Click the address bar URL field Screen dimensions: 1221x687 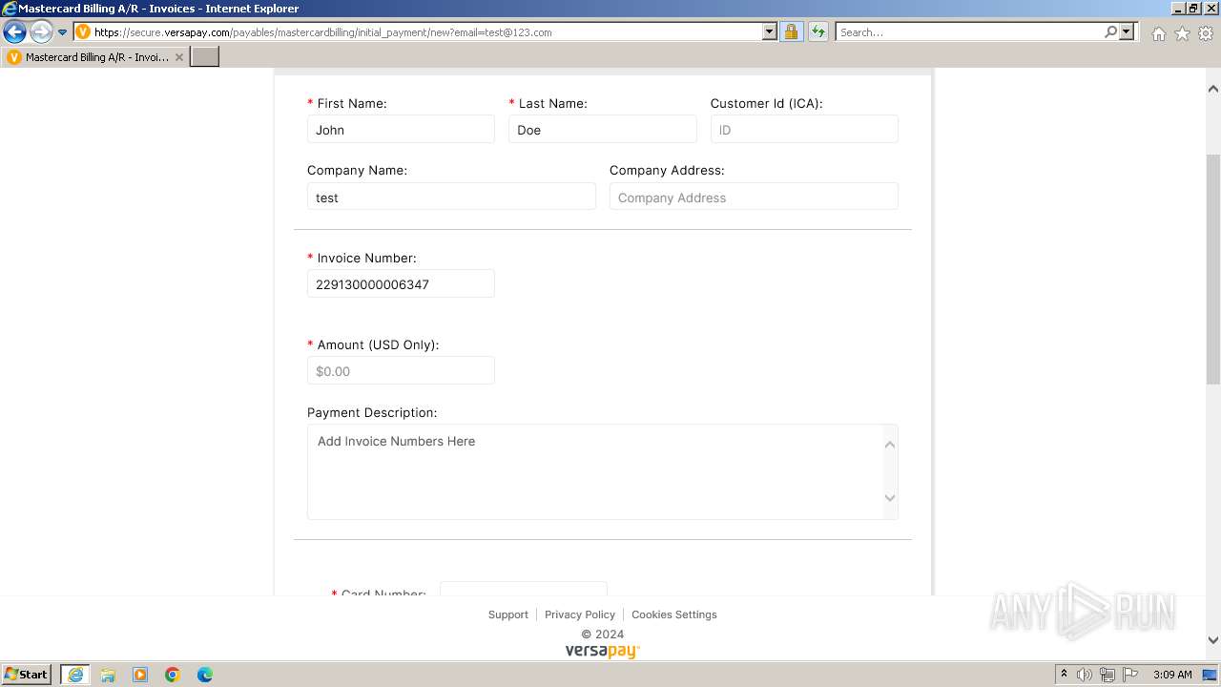click(x=417, y=32)
